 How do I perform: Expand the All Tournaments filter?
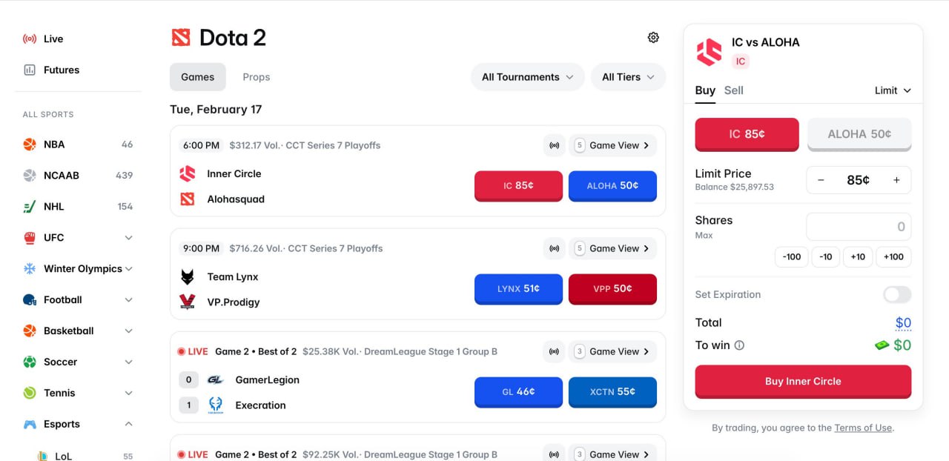(527, 76)
